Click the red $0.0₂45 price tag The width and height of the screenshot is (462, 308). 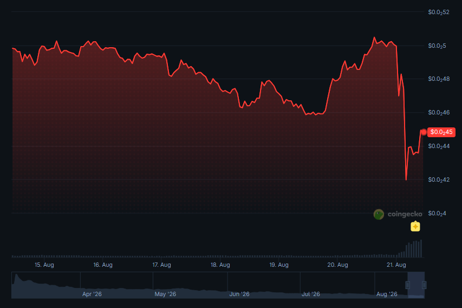[x=441, y=132]
